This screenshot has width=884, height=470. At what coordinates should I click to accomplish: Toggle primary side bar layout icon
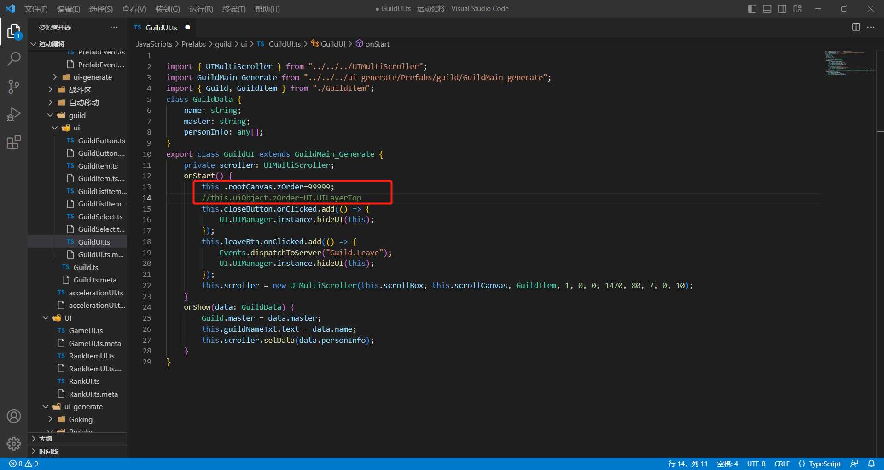(752, 9)
